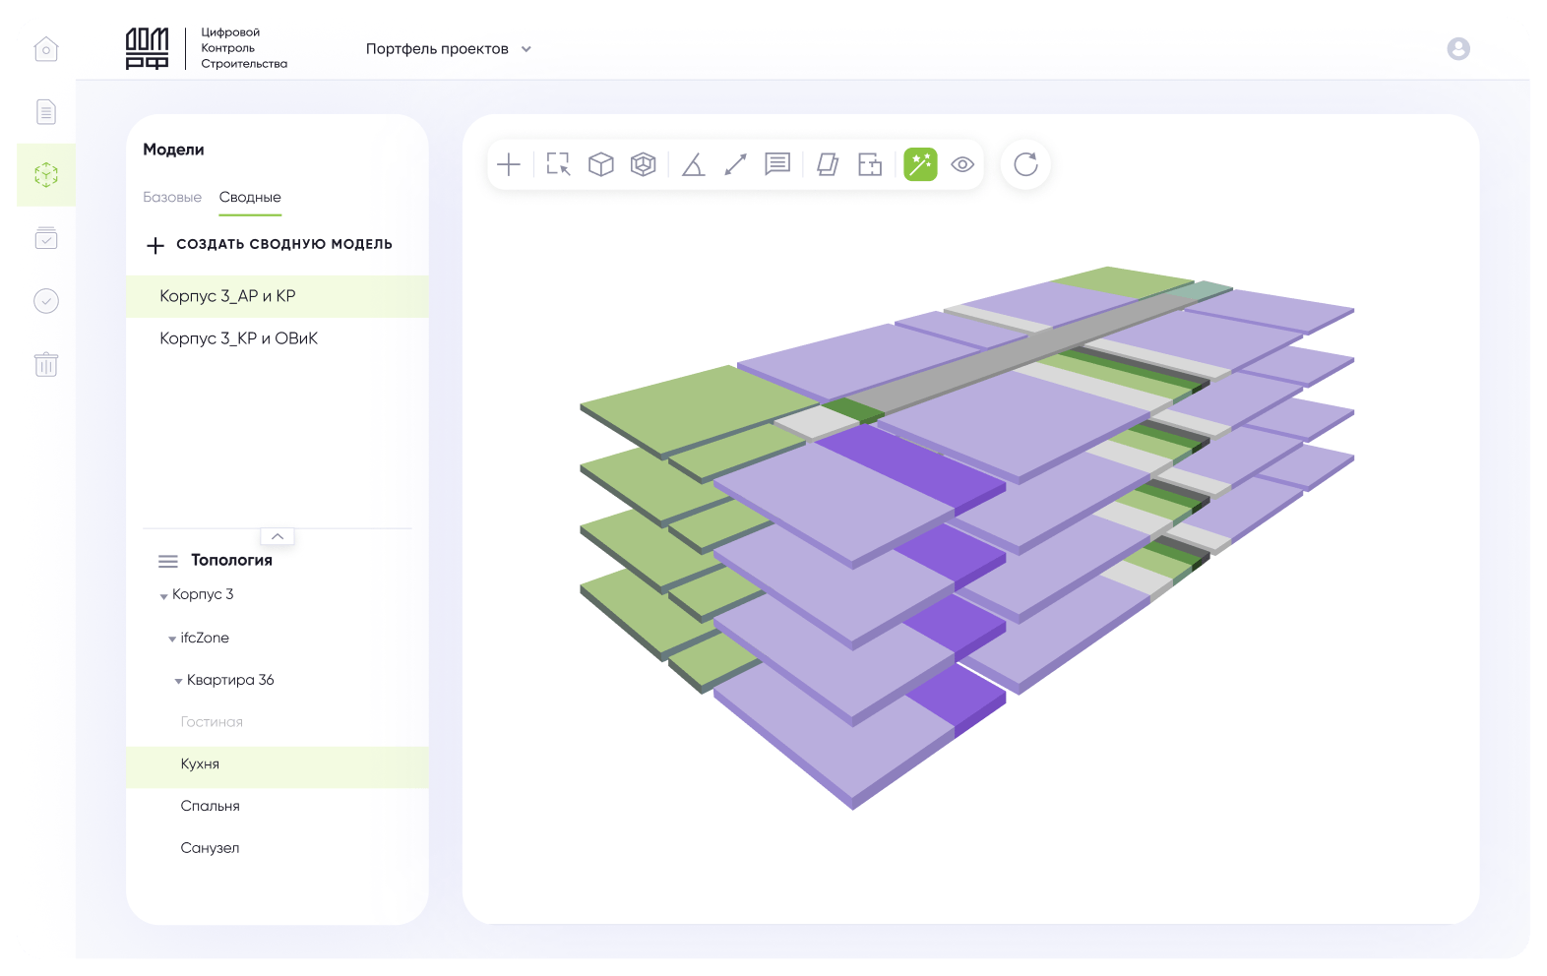Click Создать сводную модель button
Image resolution: width=1547 pixels, height=976 pixels.
point(270,245)
